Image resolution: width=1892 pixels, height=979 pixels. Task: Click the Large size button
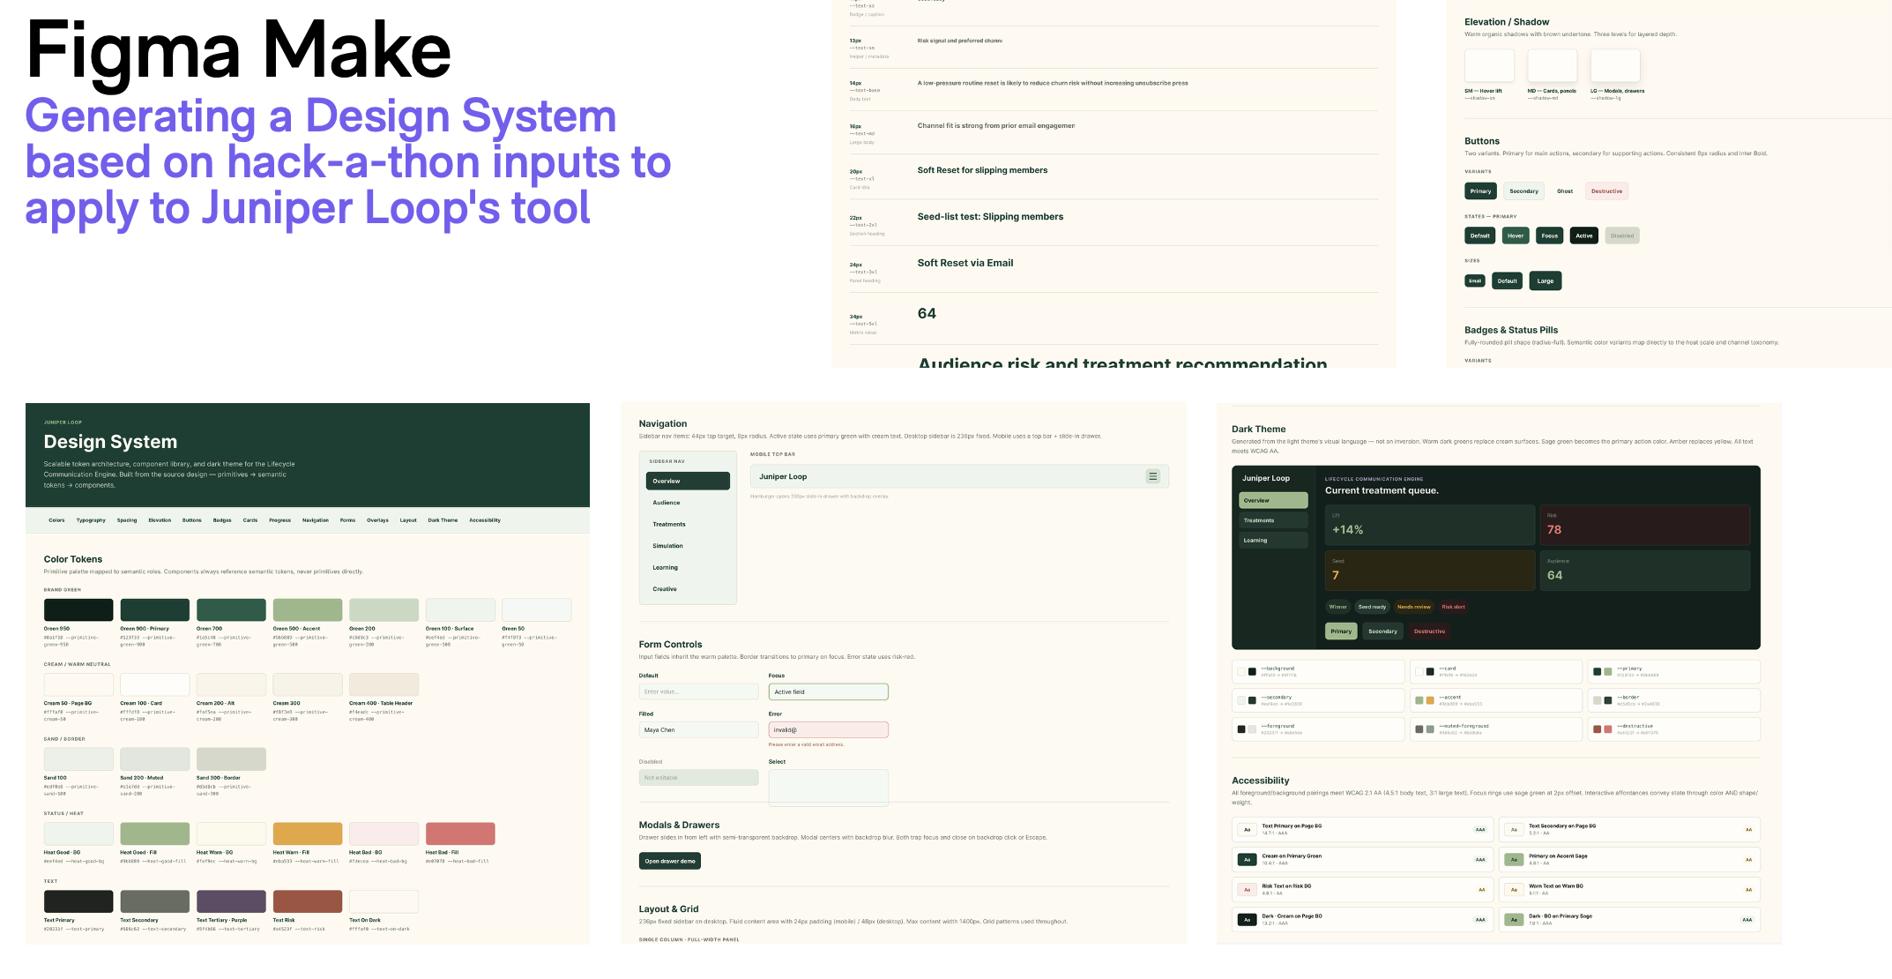click(1546, 281)
